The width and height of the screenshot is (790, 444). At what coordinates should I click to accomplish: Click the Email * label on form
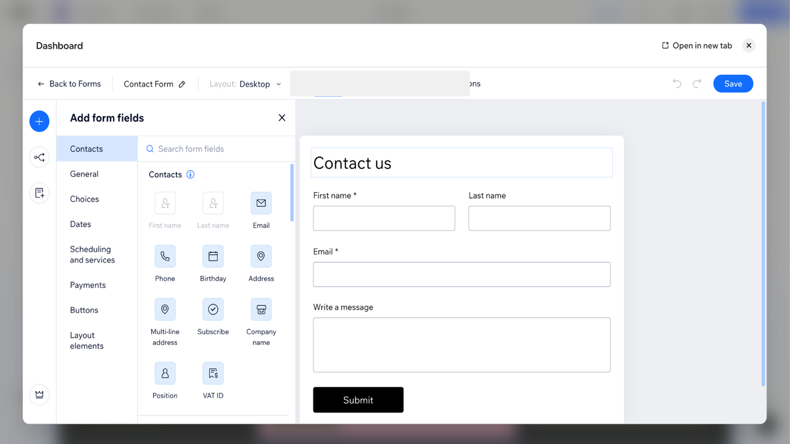325,252
